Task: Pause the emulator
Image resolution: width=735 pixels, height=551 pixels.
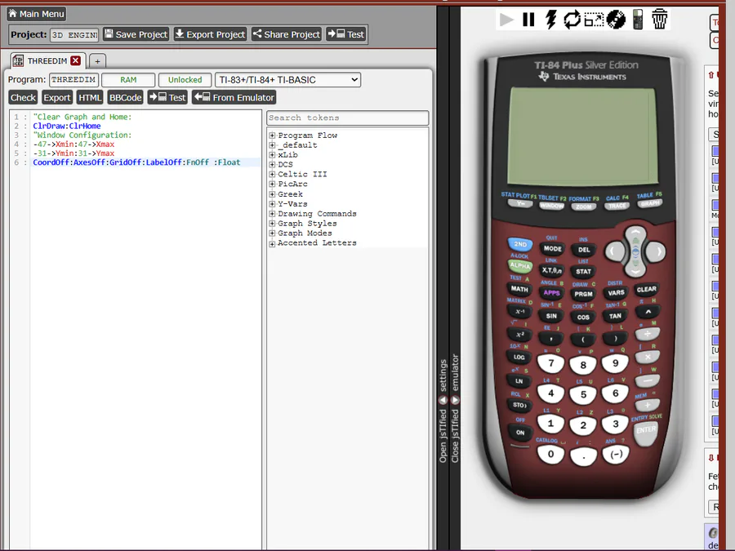Action: click(x=528, y=20)
